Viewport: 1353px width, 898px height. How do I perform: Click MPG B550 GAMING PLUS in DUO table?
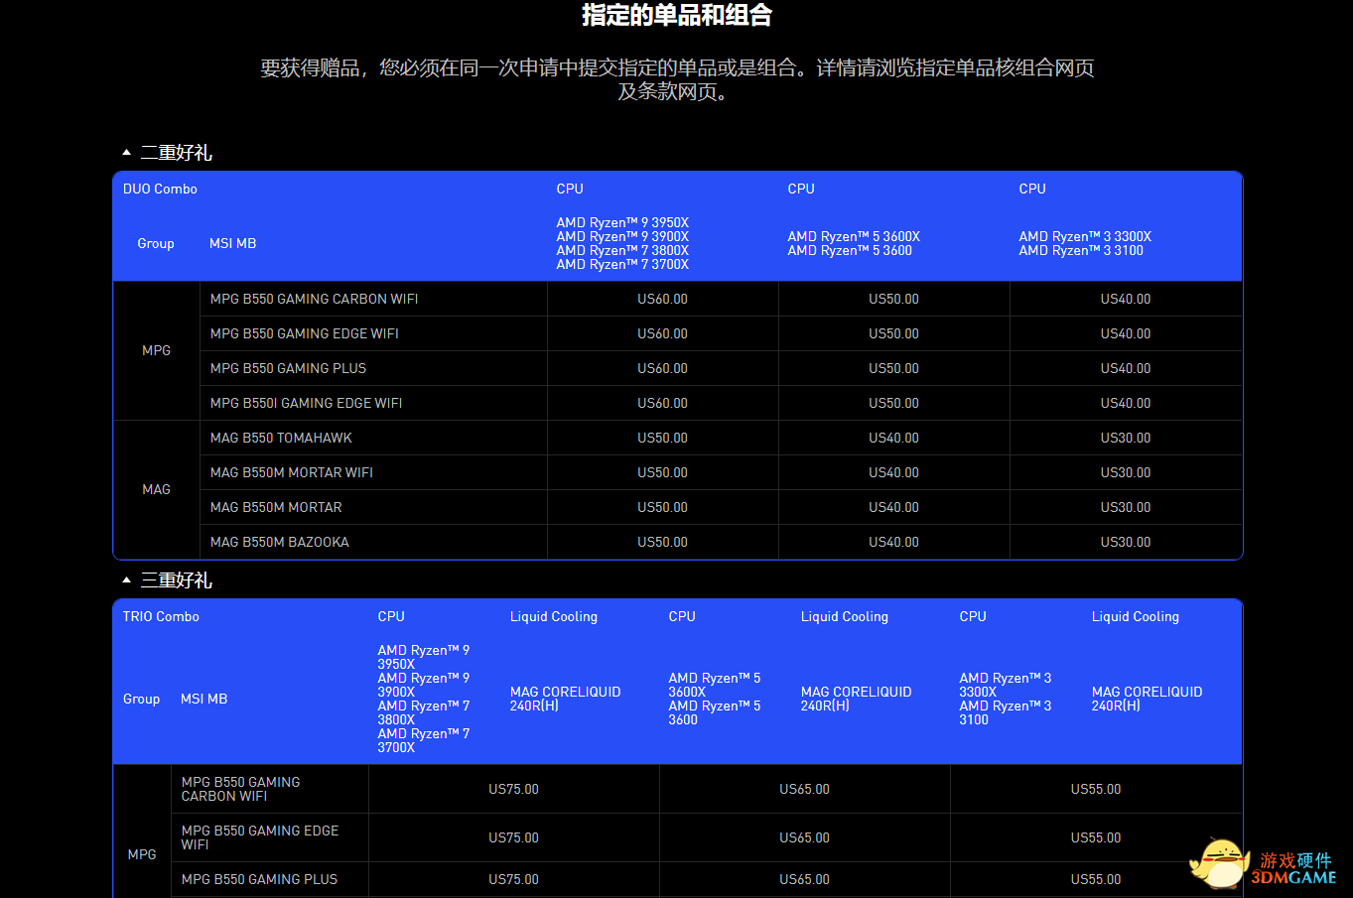point(288,368)
